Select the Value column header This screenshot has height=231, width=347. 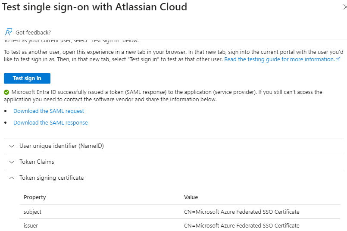point(191,197)
